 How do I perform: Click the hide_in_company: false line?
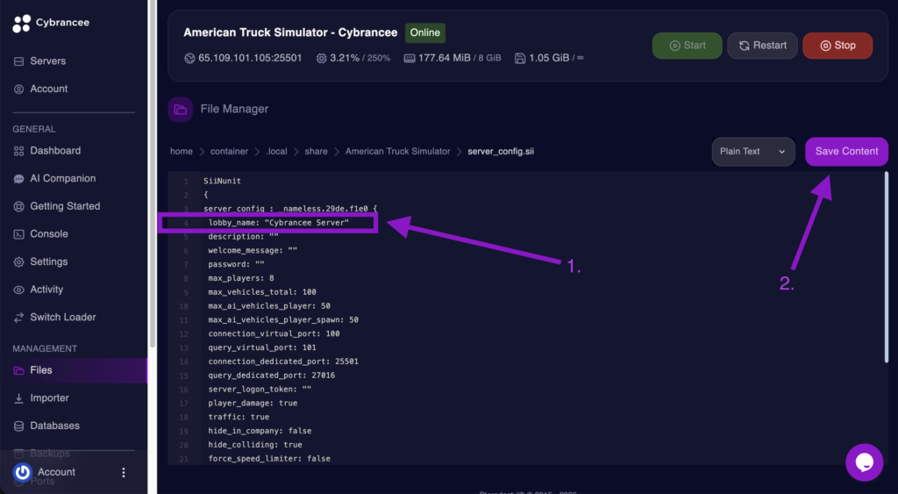pyautogui.click(x=260, y=431)
